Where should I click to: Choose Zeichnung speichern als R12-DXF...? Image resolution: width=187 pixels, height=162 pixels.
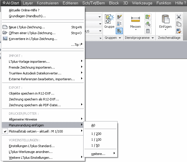coord(43,99)
